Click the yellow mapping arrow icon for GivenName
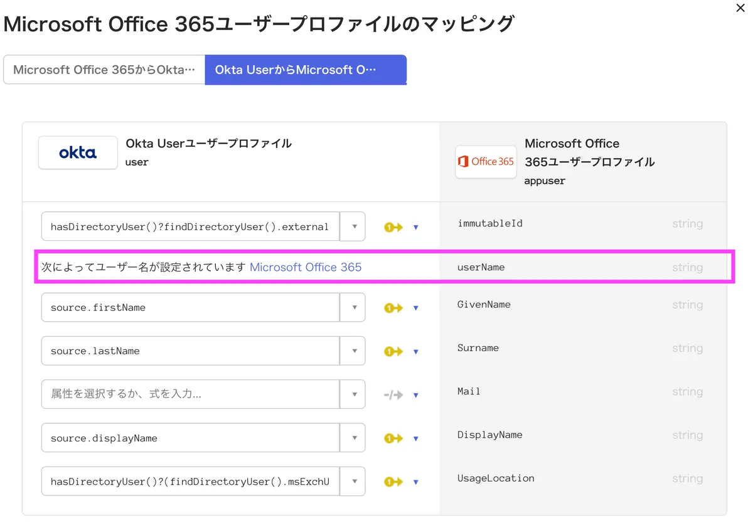Viewport: 753px width, 523px height. click(x=393, y=308)
